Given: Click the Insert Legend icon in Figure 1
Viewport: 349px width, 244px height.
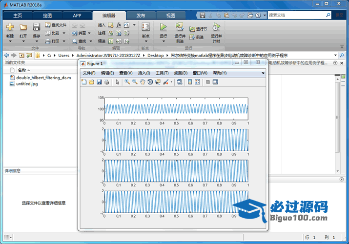Looking at the screenshot, I should tap(197, 82).
